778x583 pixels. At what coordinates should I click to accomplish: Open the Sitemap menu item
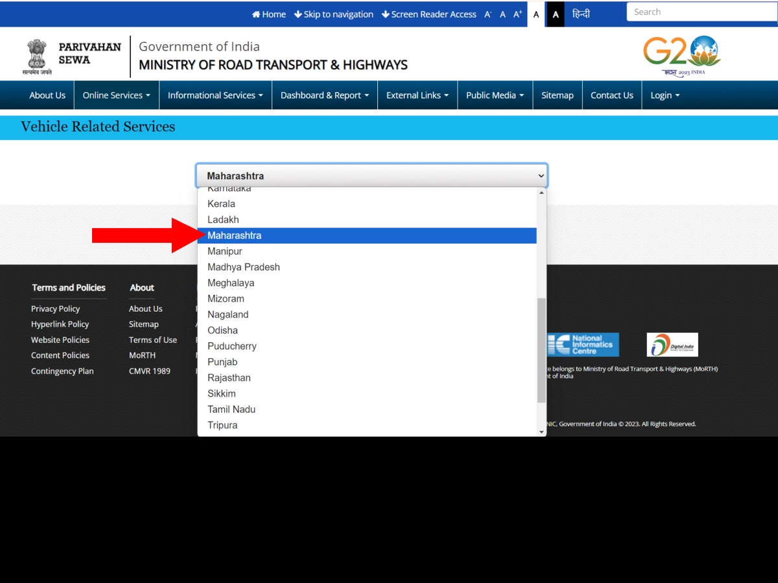pyautogui.click(x=557, y=95)
